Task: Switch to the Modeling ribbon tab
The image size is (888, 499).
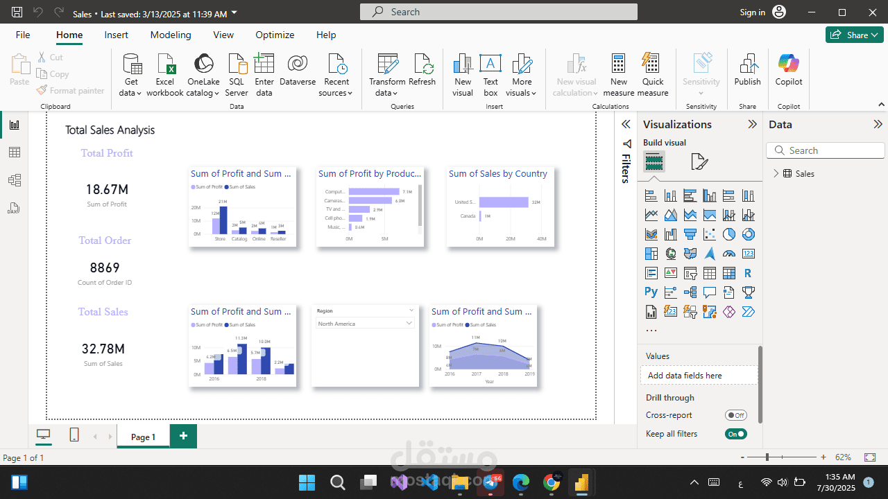Action: click(171, 35)
